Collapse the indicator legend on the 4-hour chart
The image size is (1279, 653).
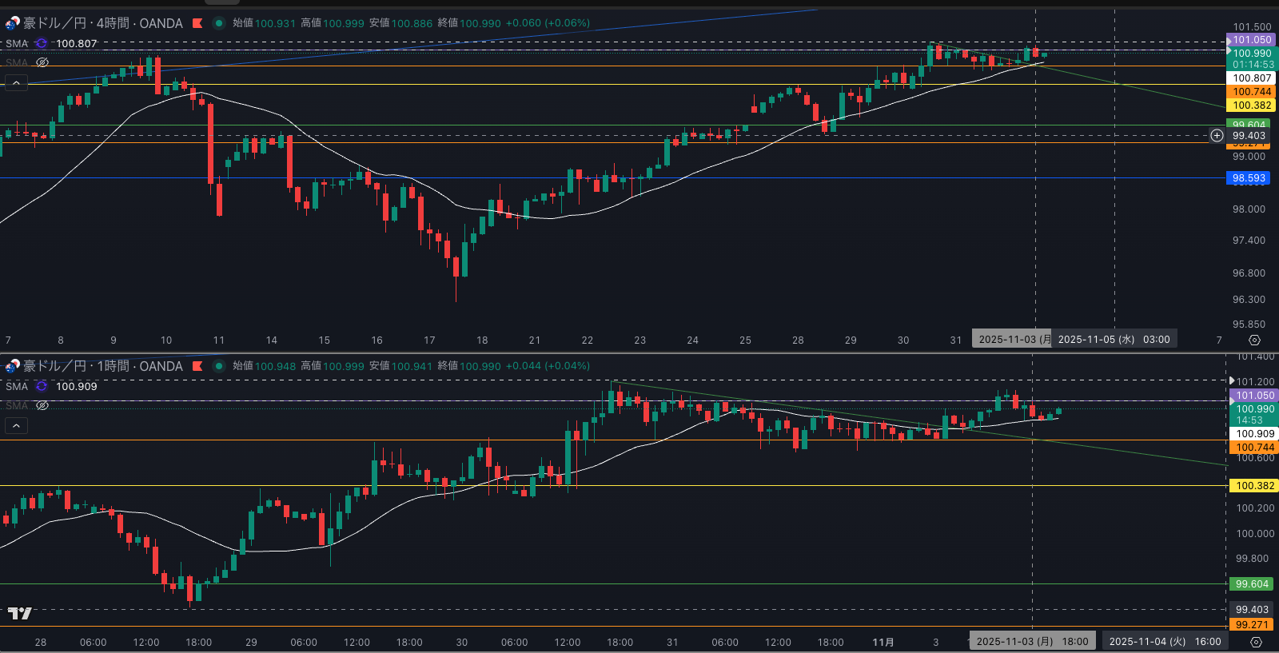pyautogui.click(x=16, y=82)
